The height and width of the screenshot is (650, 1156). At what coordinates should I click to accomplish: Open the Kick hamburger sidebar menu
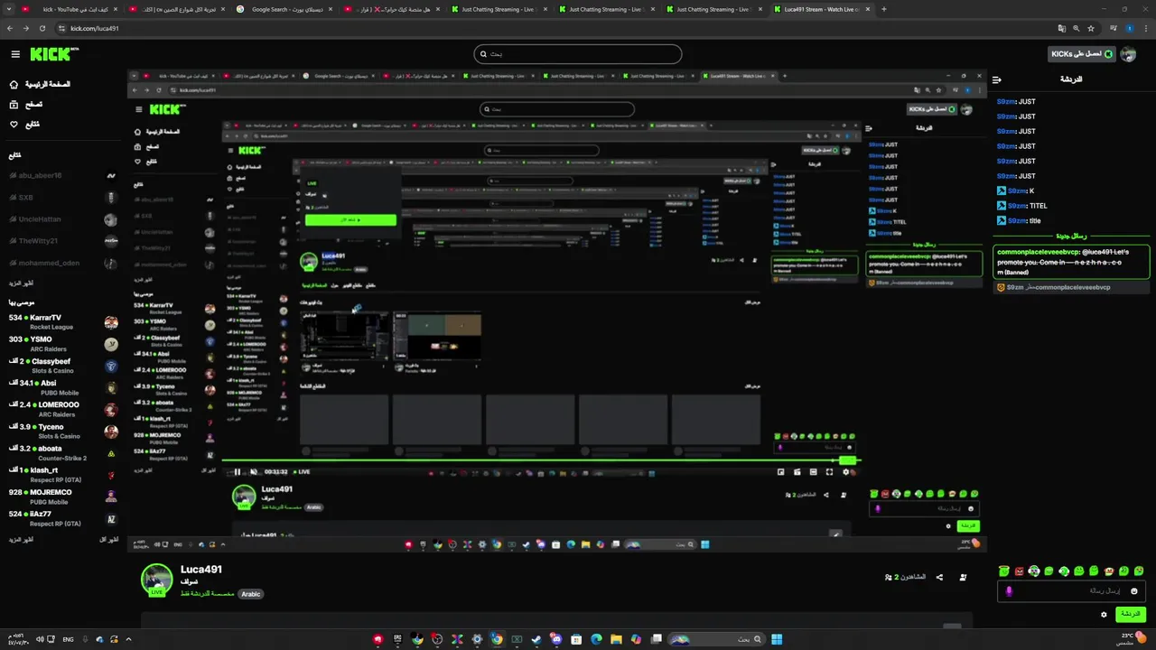[x=15, y=54]
